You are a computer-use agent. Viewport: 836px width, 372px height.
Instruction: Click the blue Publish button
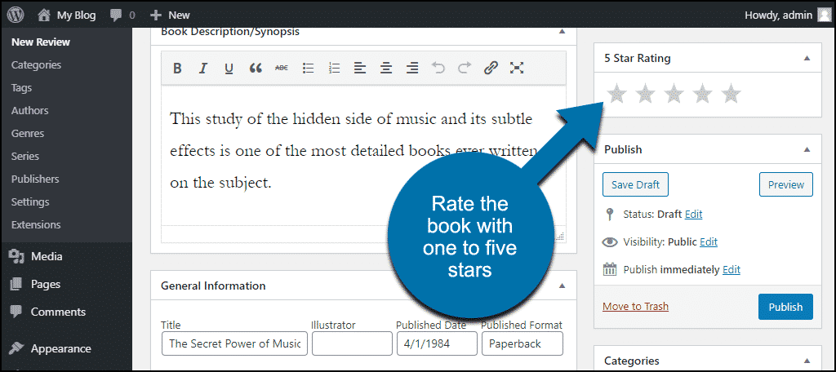[x=785, y=307]
